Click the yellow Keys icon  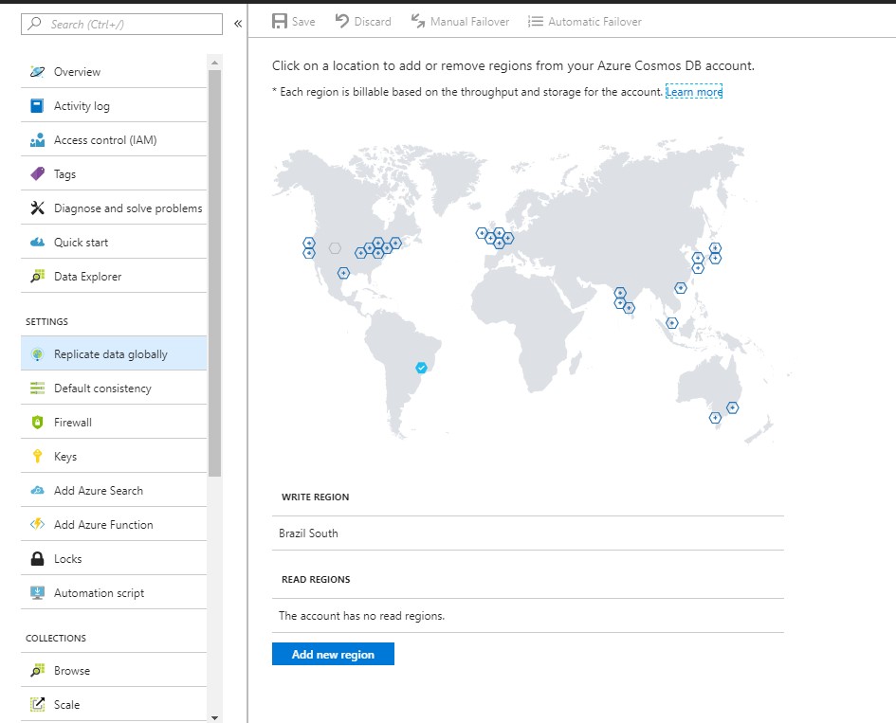[x=37, y=457]
